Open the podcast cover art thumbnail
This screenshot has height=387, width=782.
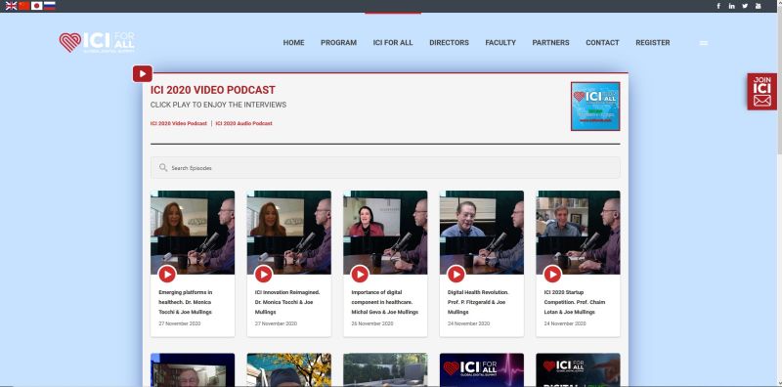(595, 107)
